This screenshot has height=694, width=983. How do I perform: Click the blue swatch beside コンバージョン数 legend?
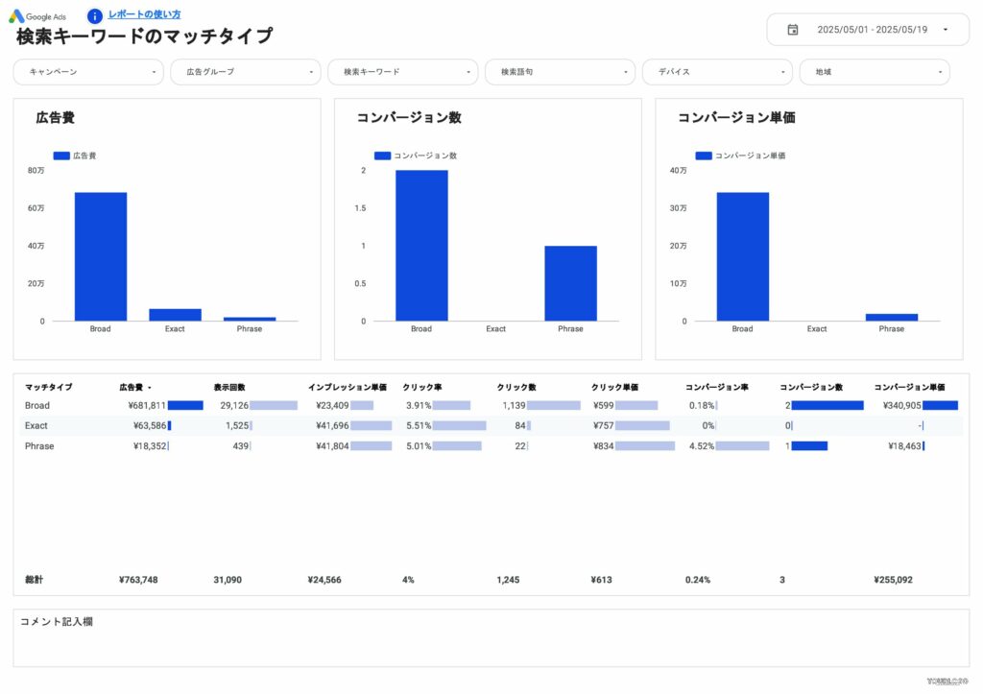382,156
